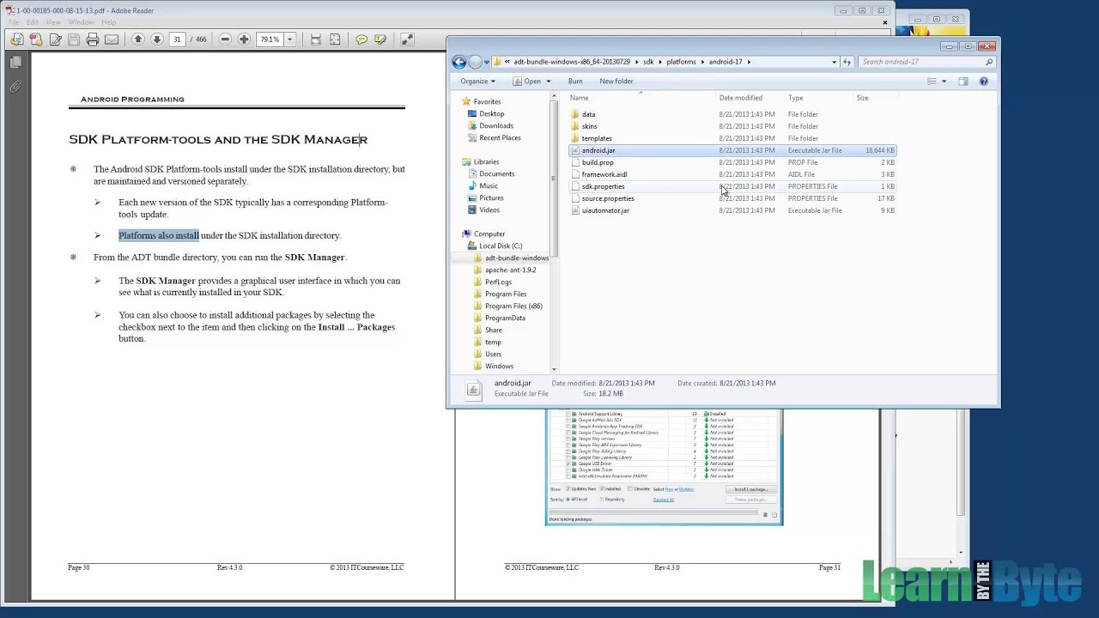The height and width of the screenshot is (618, 1099).
Task: Refresh the android-17 folder view
Action: click(847, 62)
